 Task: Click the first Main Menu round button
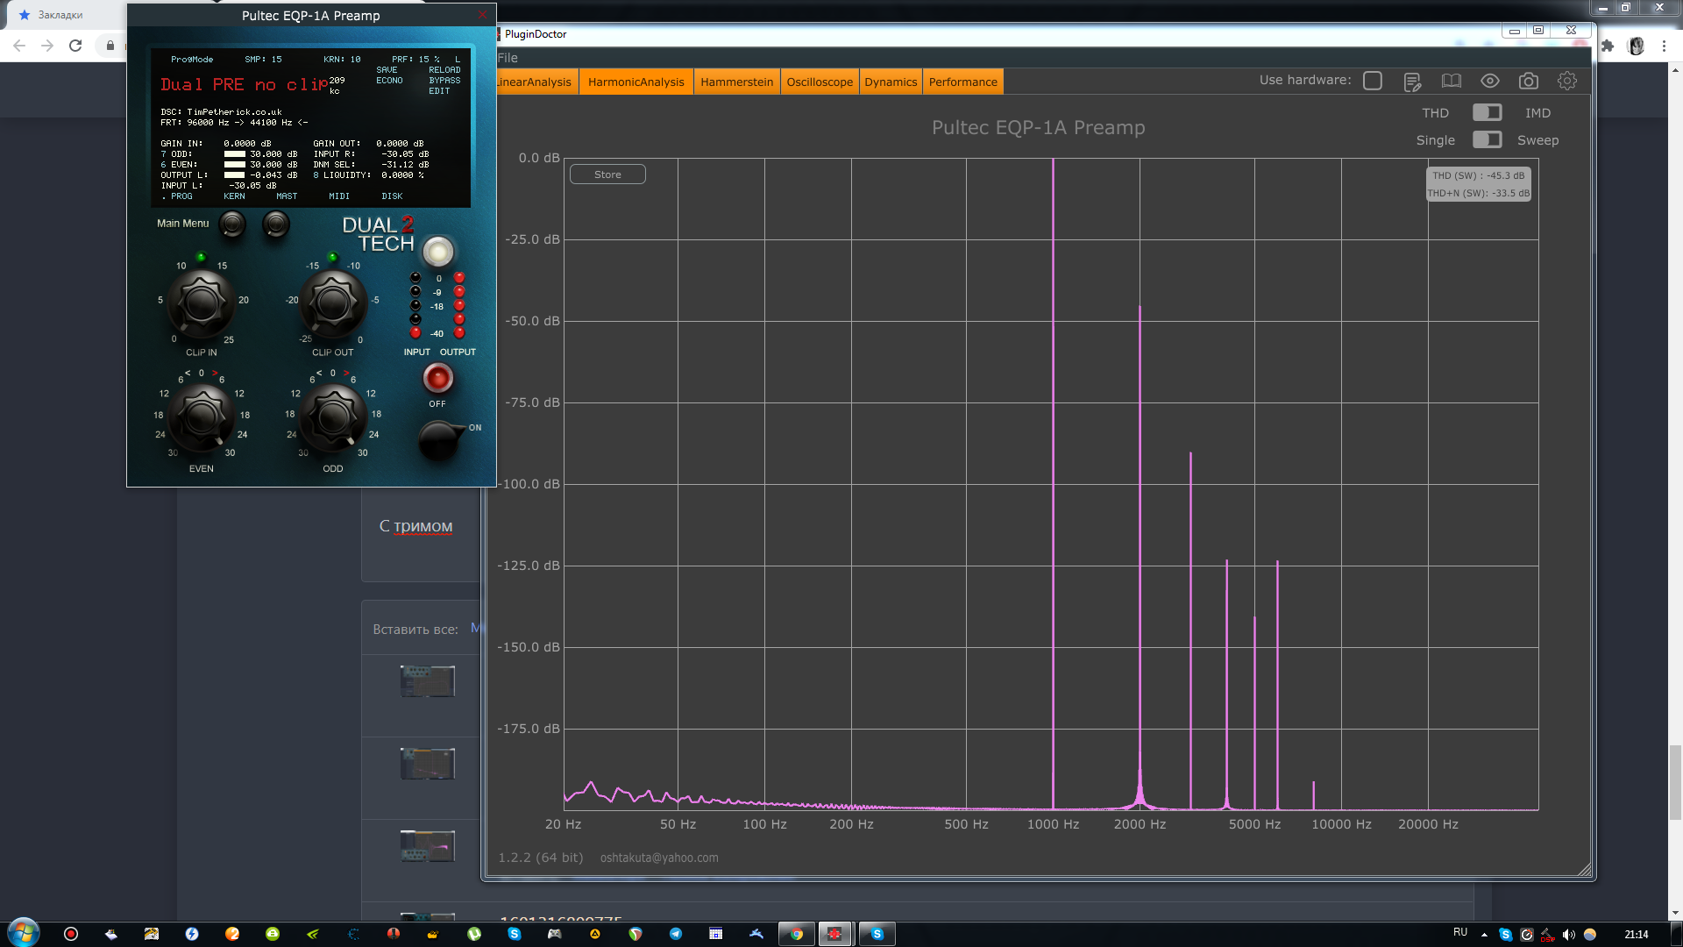(232, 224)
